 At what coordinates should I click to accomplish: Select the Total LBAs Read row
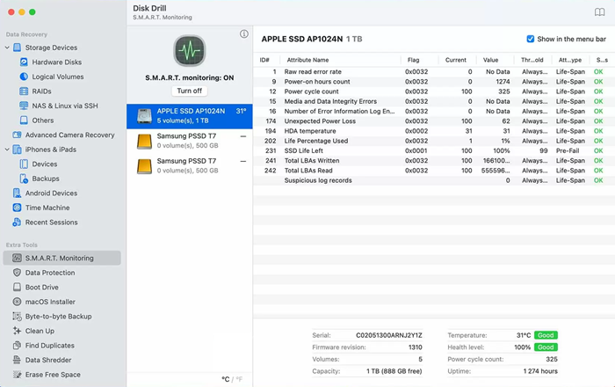point(434,171)
